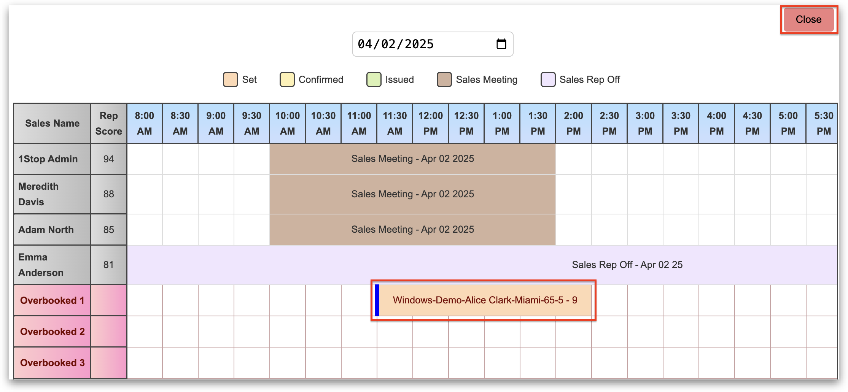848x392 pixels.
Task: Click the Rep Score column header
Action: pyautogui.click(x=108, y=123)
